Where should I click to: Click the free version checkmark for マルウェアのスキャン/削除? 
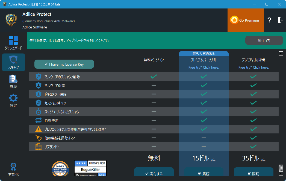pyautogui.click(x=154, y=77)
